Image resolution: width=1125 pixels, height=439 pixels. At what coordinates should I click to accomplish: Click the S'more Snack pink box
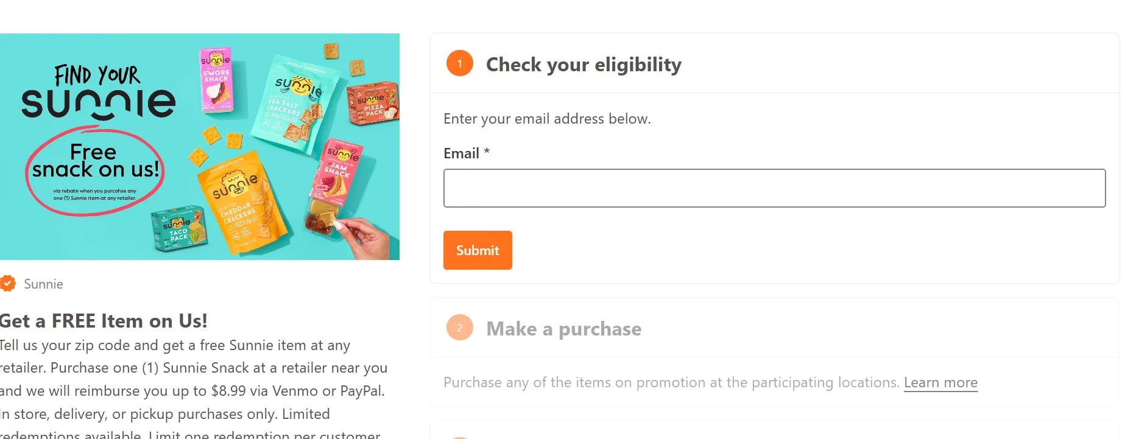pos(217,80)
